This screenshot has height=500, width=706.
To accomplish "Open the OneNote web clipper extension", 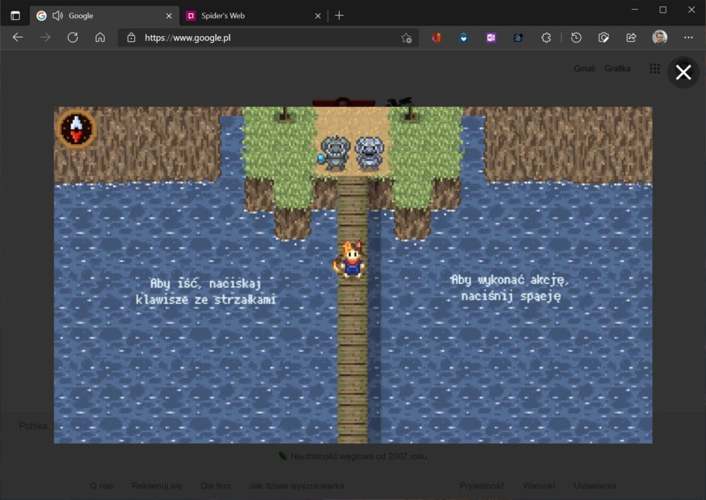I will coord(491,38).
